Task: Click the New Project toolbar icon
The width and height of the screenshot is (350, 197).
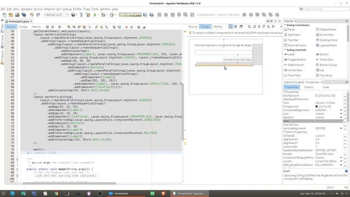Action: (x=11, y=15)
